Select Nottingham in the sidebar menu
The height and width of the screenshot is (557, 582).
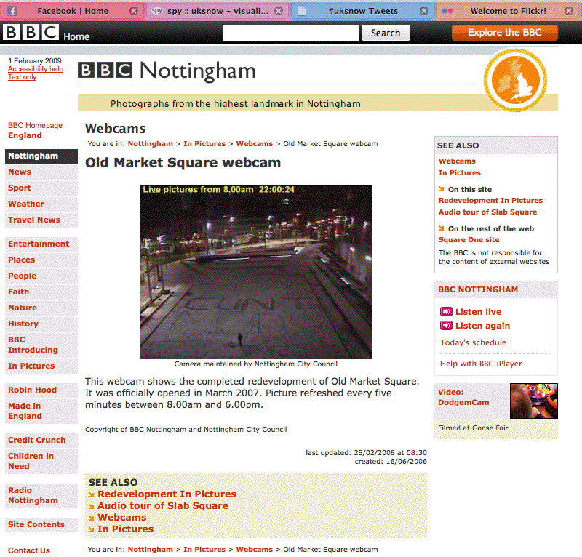[41, 156]
